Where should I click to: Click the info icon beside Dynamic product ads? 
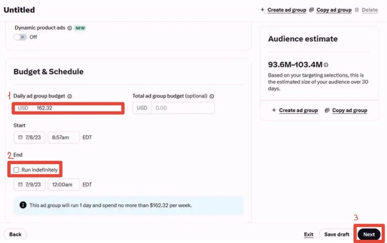click(x=69, y=28)
